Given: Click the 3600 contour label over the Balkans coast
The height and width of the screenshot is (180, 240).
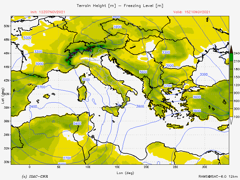Looking at the screenshot, I should pos(143,72).
